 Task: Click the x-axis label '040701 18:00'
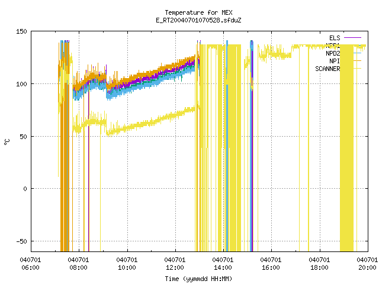(319, 264)
